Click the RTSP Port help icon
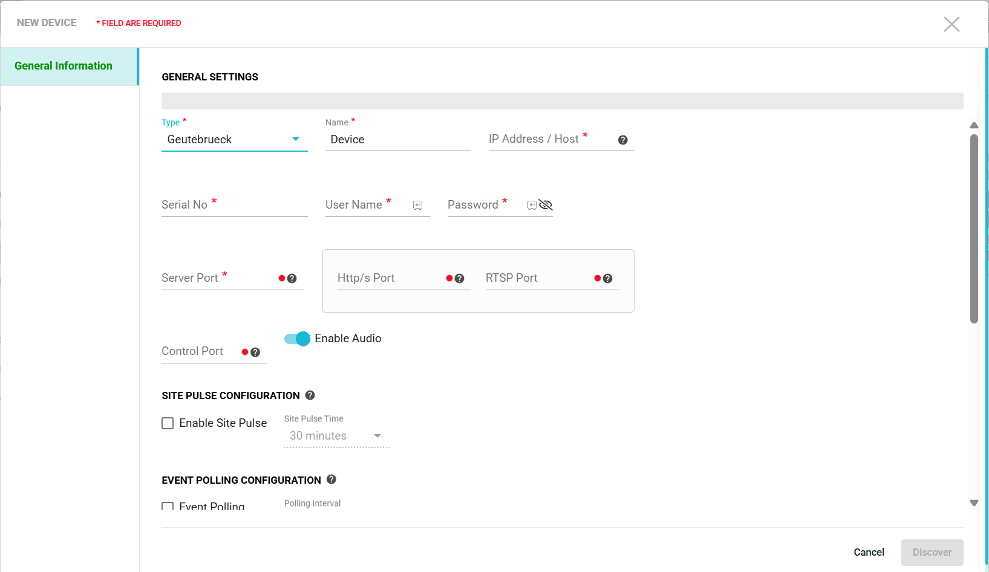The image size is (989, 572). tap(608, 279)
